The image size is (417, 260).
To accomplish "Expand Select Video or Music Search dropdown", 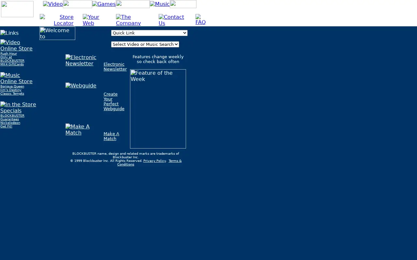I will tap(145, 44).
